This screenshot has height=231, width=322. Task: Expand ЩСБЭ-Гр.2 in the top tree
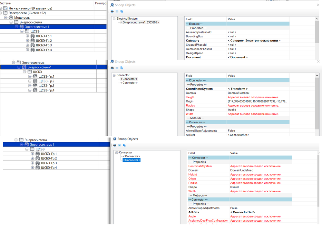(27, 41)
